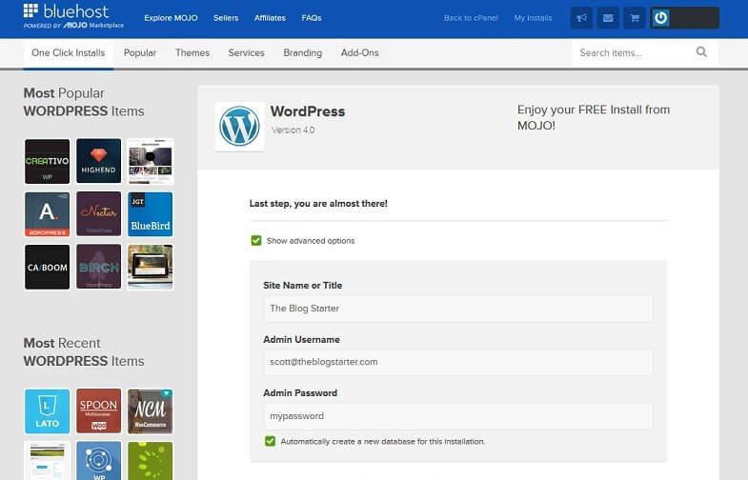
Task: Open the FAQs link
Action: click(312, 18)
